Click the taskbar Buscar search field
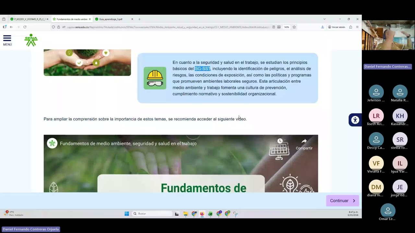 [152, 214]
